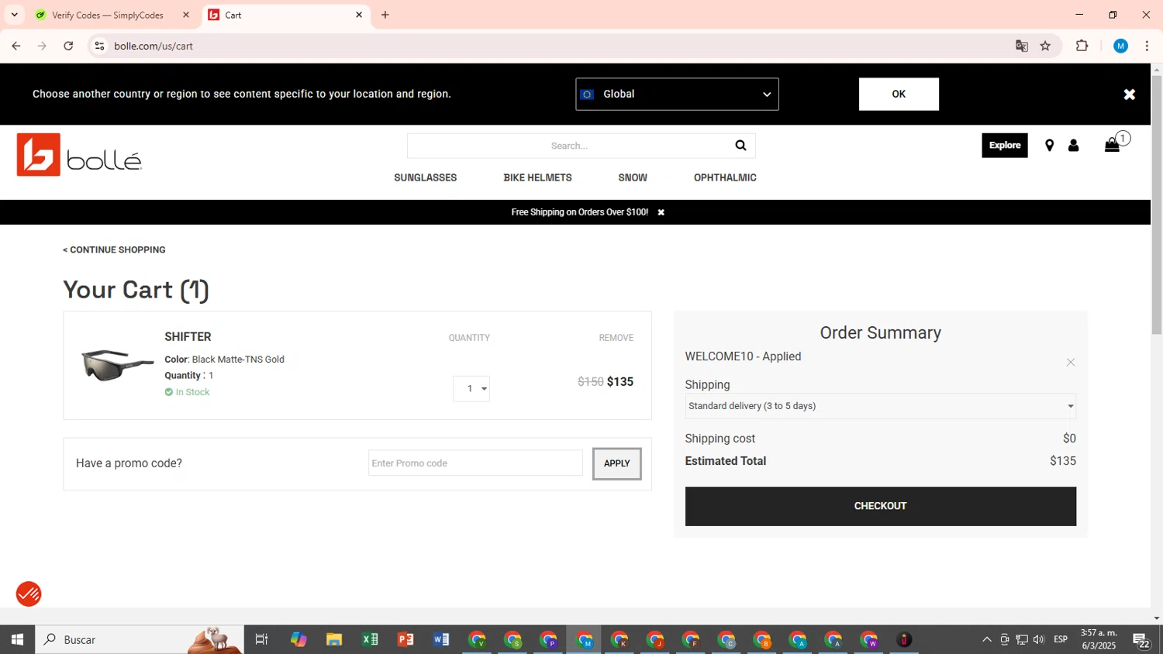Dismiss the free shipping notice

[661, 212]
